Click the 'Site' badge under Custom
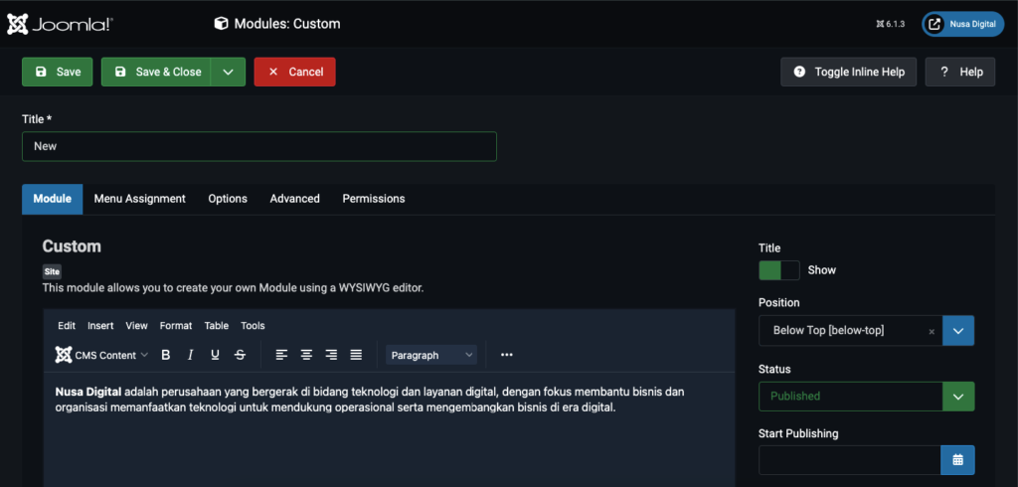Viewport: 1018px width, 487px height. pyautogui.click(x=52, y=272)
